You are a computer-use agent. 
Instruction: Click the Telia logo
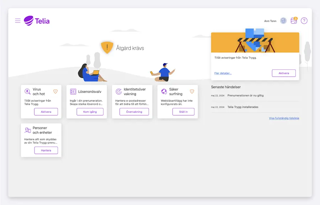37,21
